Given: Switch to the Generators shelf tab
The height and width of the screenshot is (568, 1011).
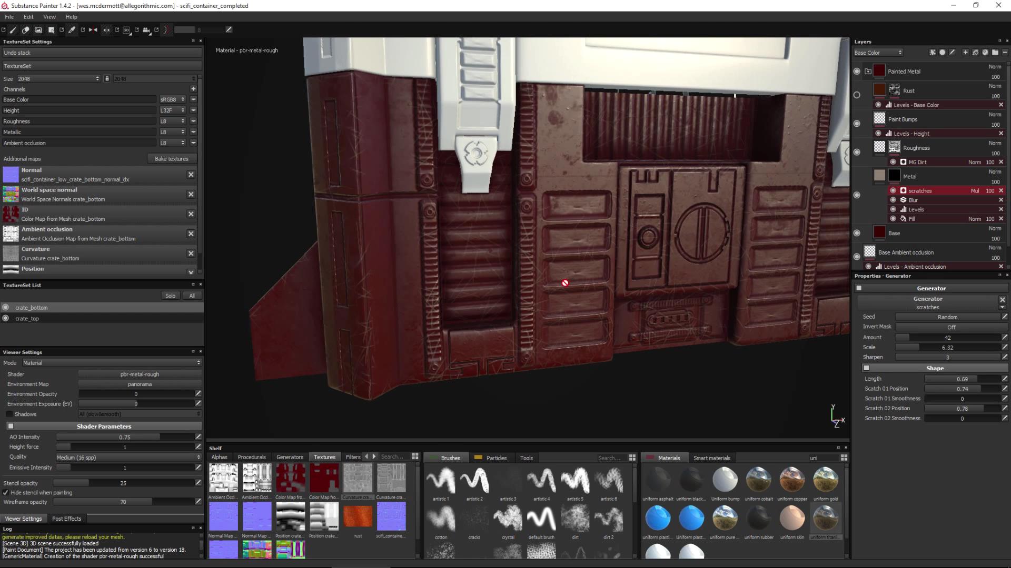Looking at the screenshot, I should click(290, 457).
